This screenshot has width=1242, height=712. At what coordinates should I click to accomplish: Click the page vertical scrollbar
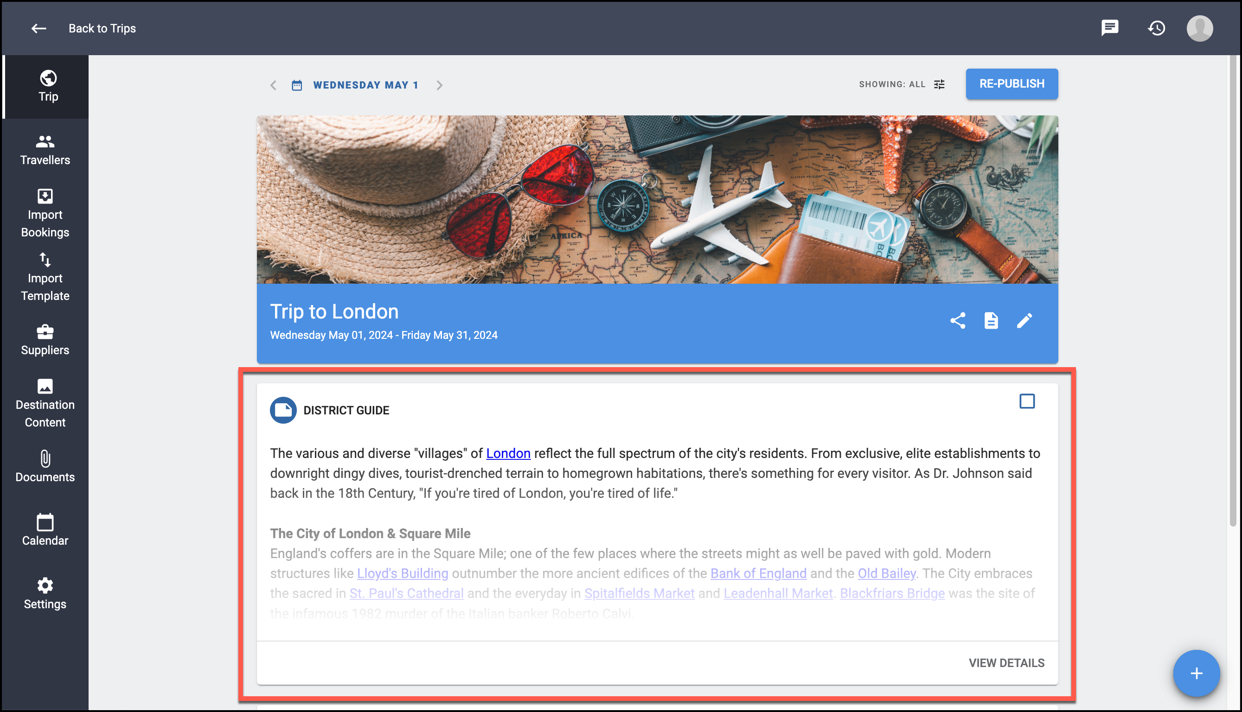[1233, 291]
